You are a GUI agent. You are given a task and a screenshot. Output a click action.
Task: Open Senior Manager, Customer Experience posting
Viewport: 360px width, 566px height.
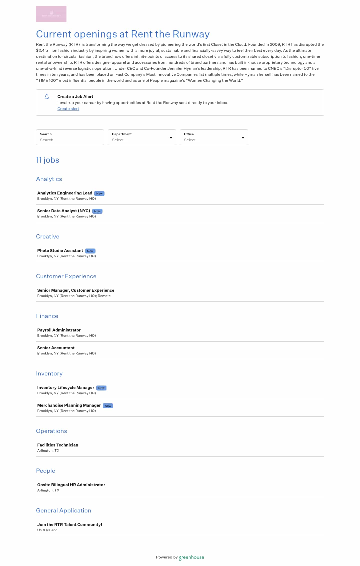(x=75, y=290)
